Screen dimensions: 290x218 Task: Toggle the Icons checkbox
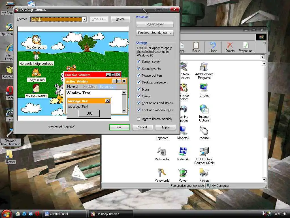[x=138, y=89]
